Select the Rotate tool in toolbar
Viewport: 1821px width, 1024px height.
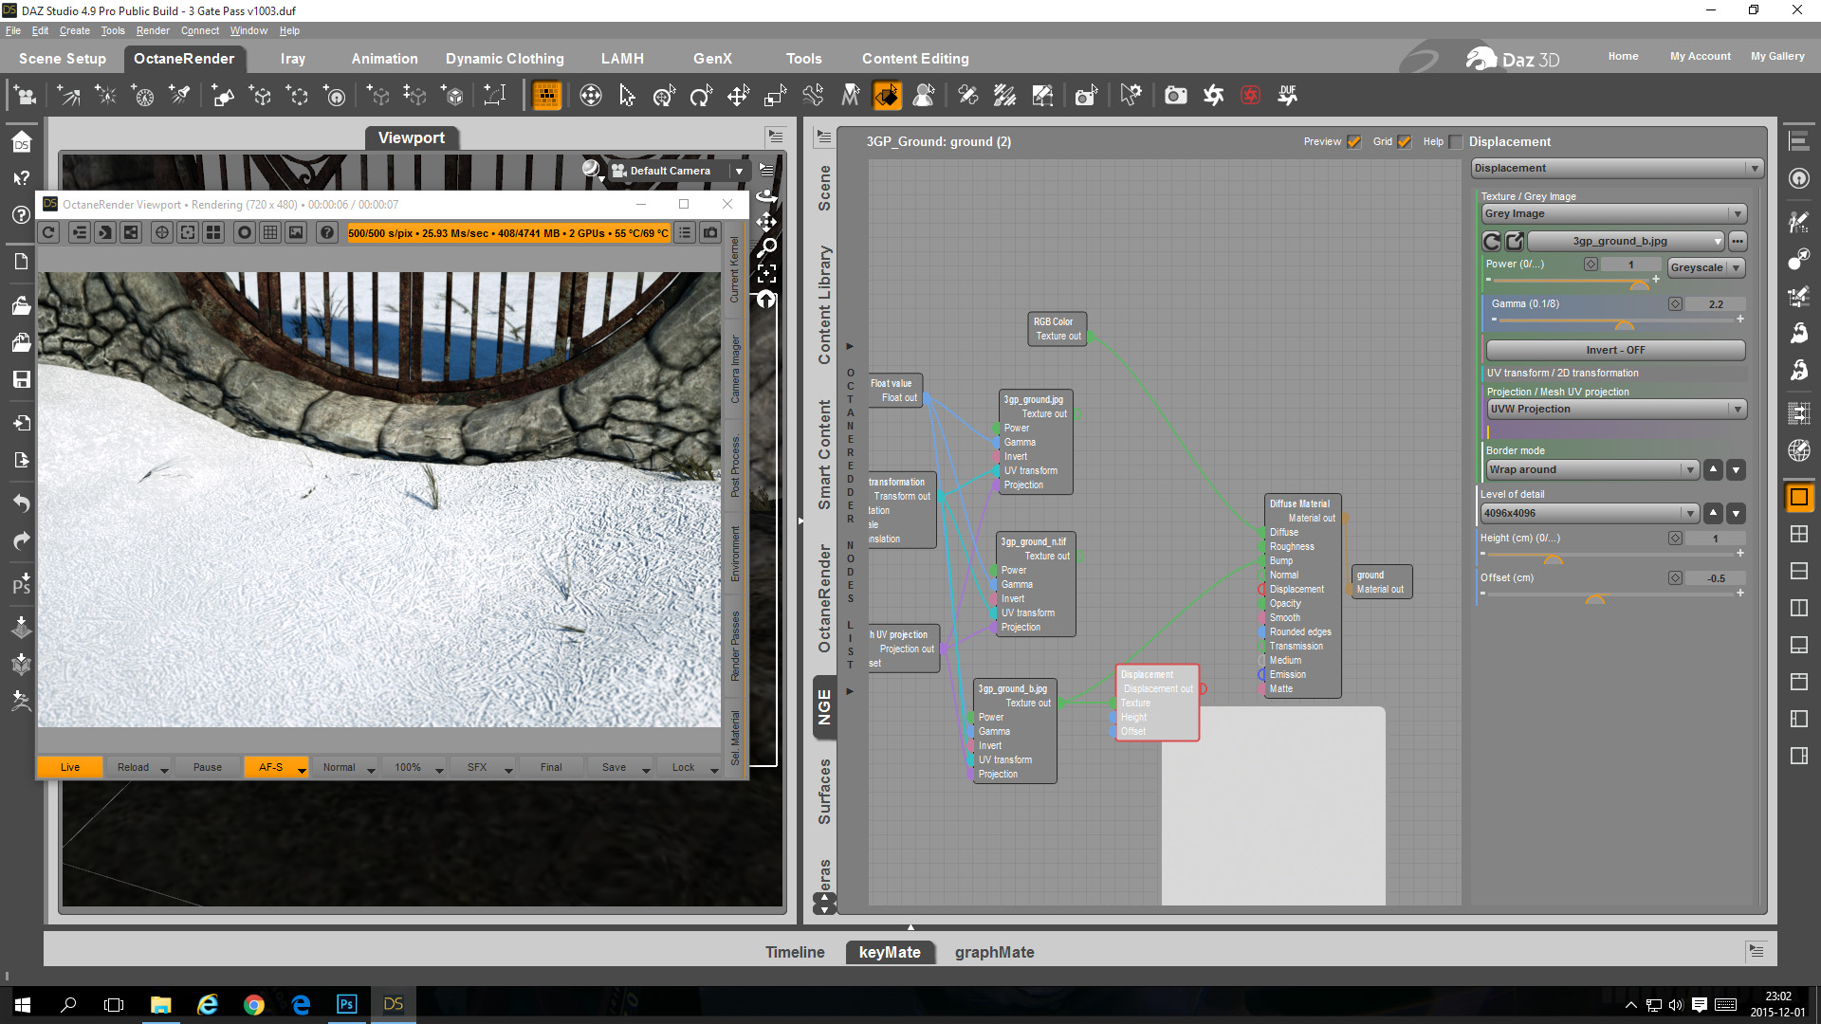[701, 96]
